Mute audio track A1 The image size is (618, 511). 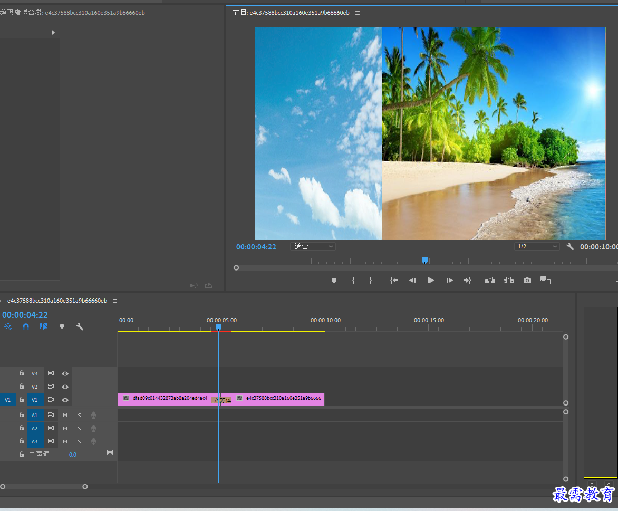[65, 415]
